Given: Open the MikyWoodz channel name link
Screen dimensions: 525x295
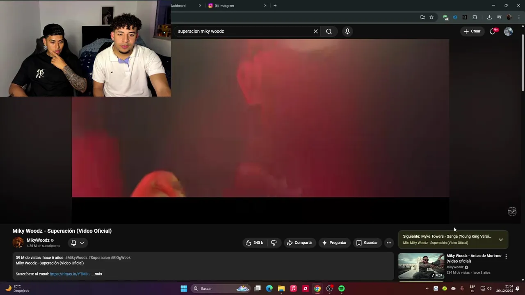Looking at the screenshot, I should tap(38, 240).
